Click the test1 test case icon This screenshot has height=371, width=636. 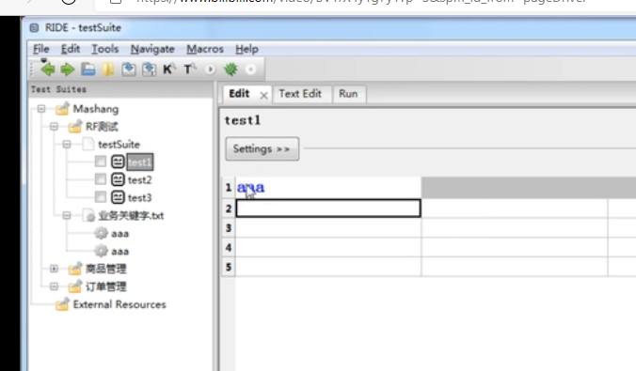click(118, 162)
